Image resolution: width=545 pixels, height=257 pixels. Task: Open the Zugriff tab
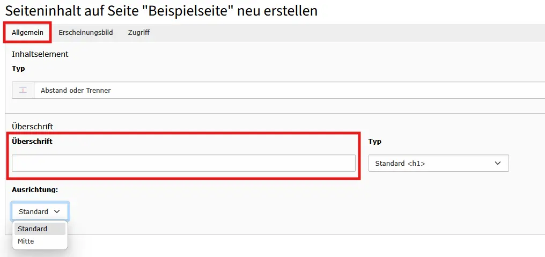[x=138, y=33]
